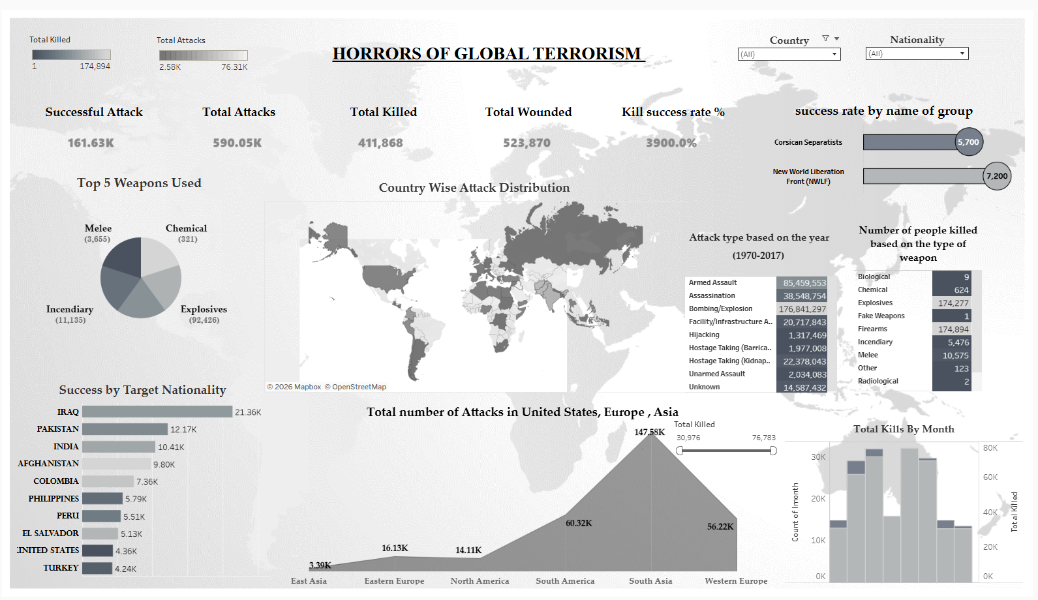
Task: Select the COLOMBIA bar showing 7.36K
Action: pos(108,481)
